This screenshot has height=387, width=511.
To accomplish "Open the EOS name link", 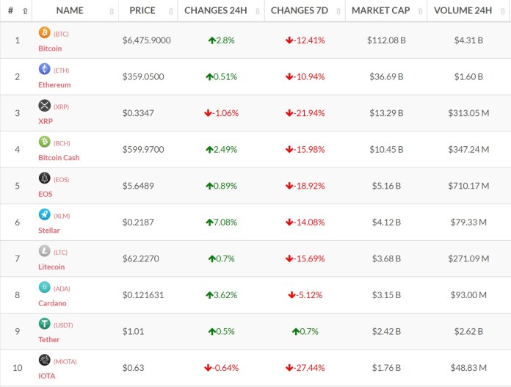I will tap(46, 194).
